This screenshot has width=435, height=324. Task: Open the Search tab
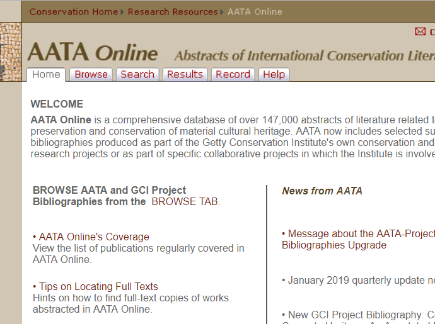pos(137,74)
